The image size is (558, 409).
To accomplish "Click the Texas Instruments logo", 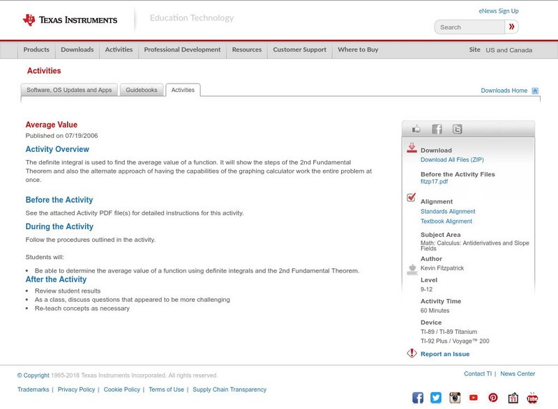I will 70,20.
